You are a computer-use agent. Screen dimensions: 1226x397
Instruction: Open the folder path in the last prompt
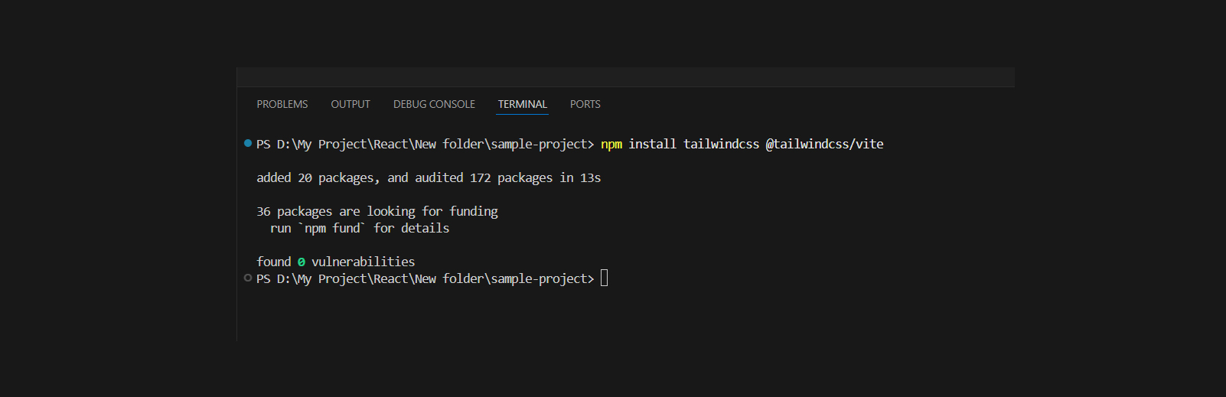[432, 278]
